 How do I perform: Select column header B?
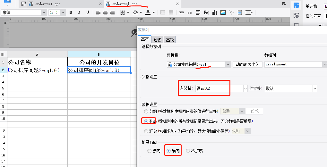coord(99,54)
